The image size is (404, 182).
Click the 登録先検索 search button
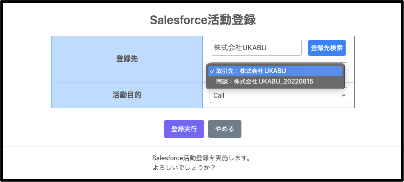pyautogui.click(x=327, y=48)
